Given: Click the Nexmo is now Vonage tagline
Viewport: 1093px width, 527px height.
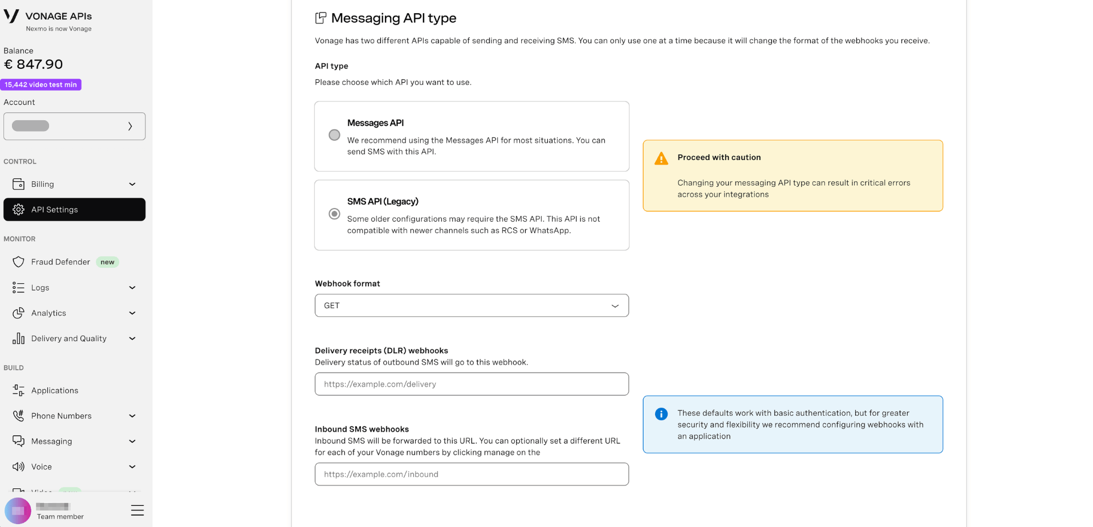Looking at the screenshot, I should [x=59, y=28].
